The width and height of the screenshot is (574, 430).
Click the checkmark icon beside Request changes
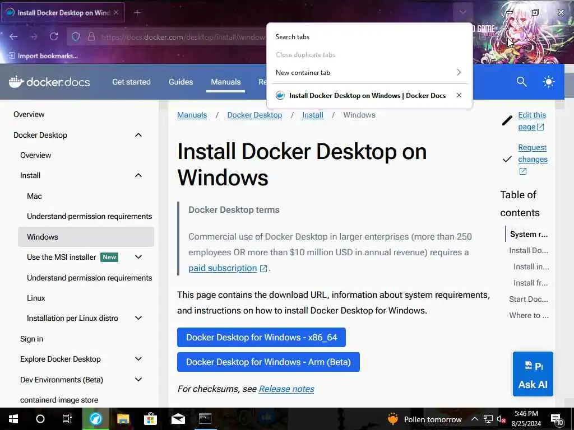[x=507, y=159]
